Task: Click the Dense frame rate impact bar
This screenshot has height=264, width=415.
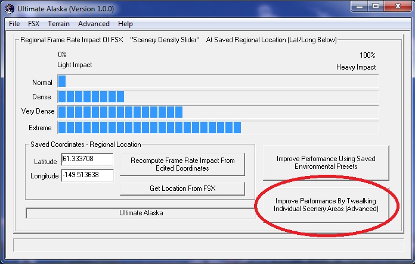Action: 218,97
